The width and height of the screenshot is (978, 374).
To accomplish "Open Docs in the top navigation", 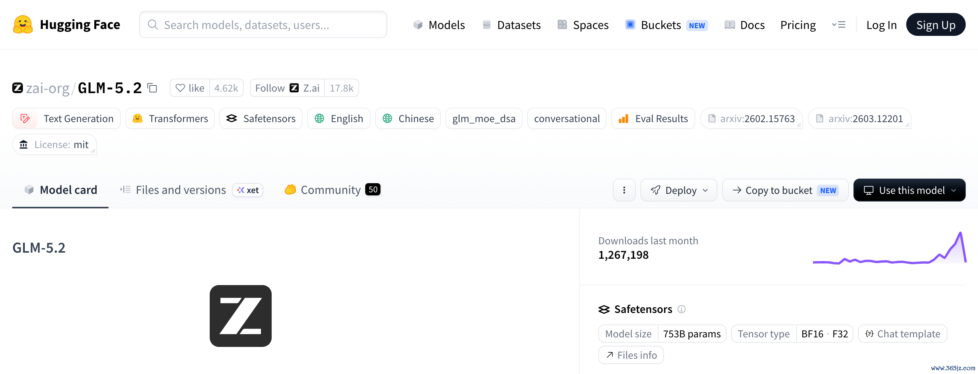I will (x=745, y=25).
